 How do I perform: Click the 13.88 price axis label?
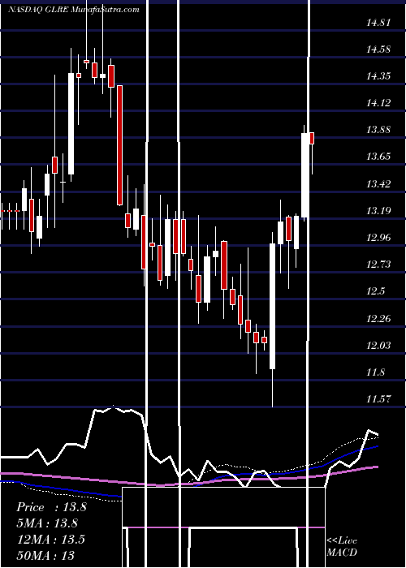(378, 130)
